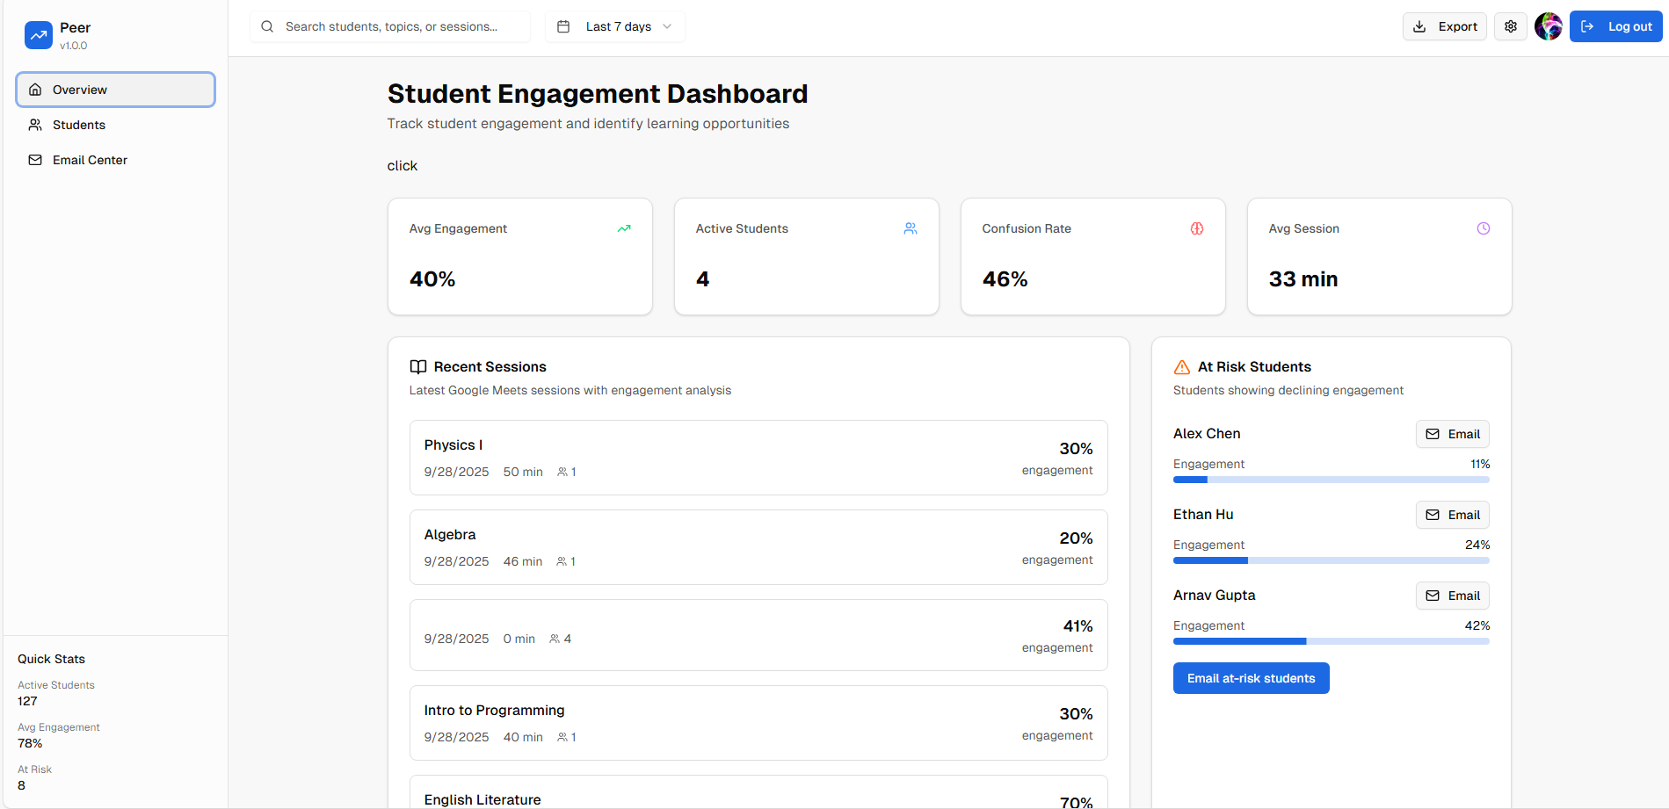Click the search magnifier icon
1669x809 pixels.
tap(267, 26)
